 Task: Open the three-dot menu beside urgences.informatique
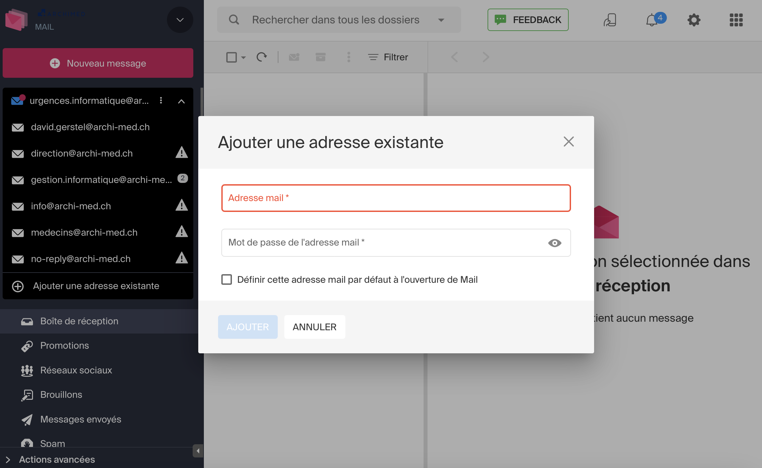(x=161, y=101)
